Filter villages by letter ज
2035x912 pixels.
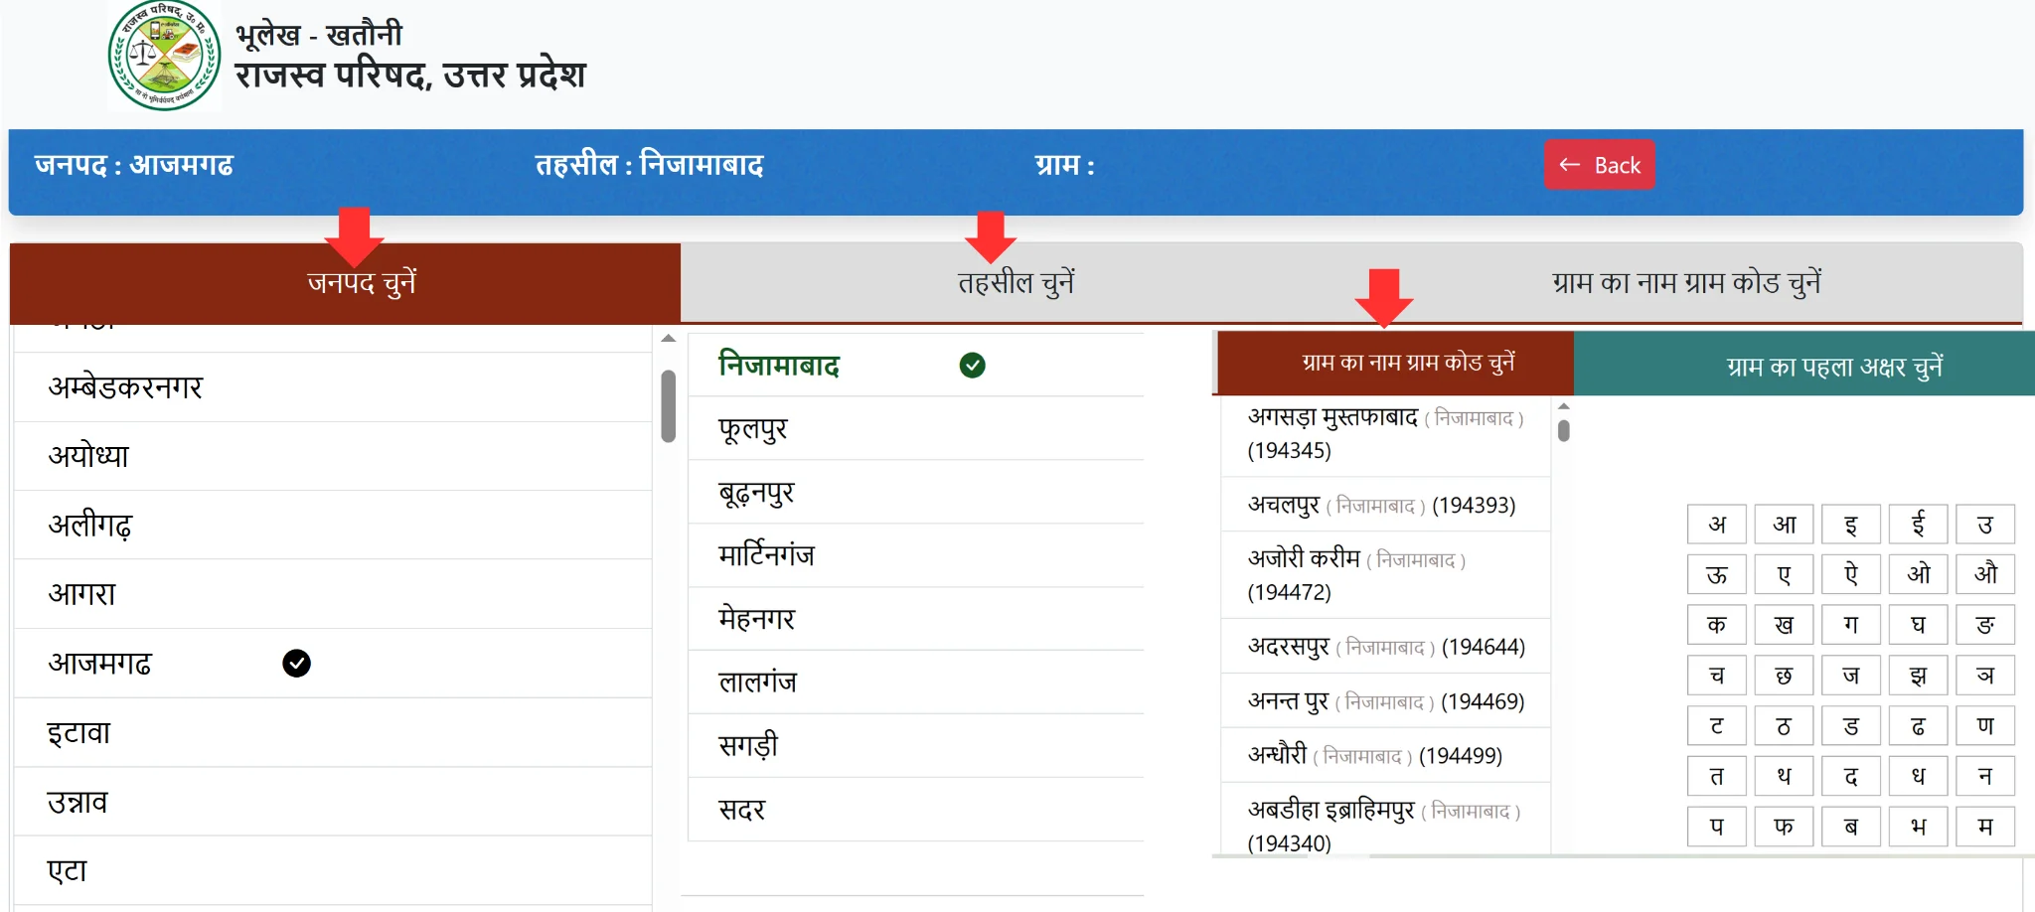pyautogui.click(x=1851, y=676)
